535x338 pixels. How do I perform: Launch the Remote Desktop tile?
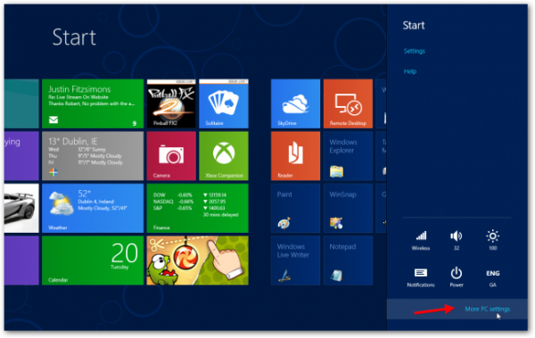point(348,103)
